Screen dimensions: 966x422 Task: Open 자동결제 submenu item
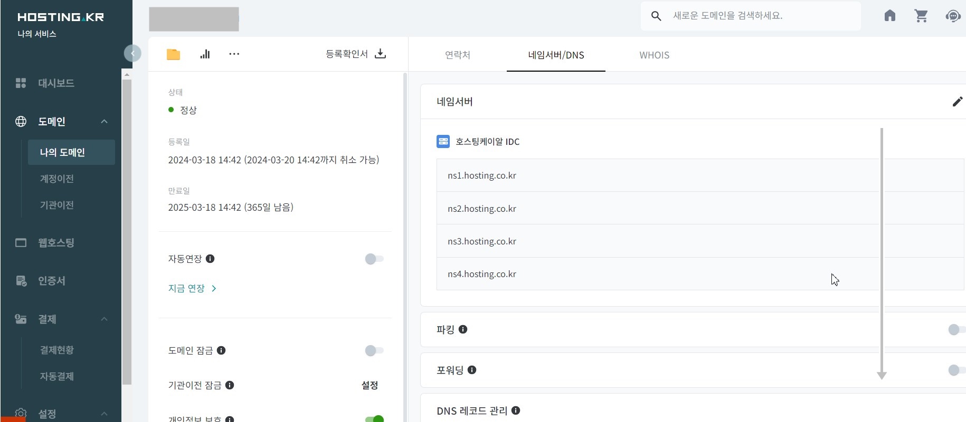tap(57, 376)
